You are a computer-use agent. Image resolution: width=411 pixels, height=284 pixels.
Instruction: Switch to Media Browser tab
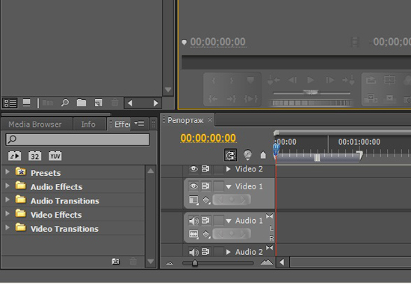coord(35,124)
